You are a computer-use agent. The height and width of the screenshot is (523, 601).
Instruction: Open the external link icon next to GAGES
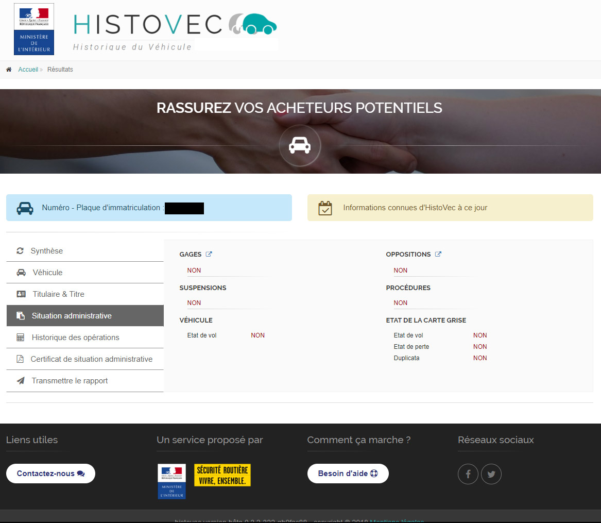point(209,254)
